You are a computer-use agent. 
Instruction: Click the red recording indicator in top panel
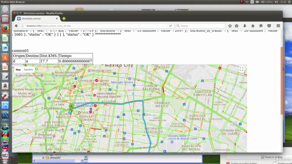tap(242, 2)
